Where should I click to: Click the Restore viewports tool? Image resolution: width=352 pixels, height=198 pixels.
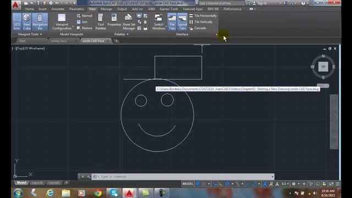tap(84, 28)
